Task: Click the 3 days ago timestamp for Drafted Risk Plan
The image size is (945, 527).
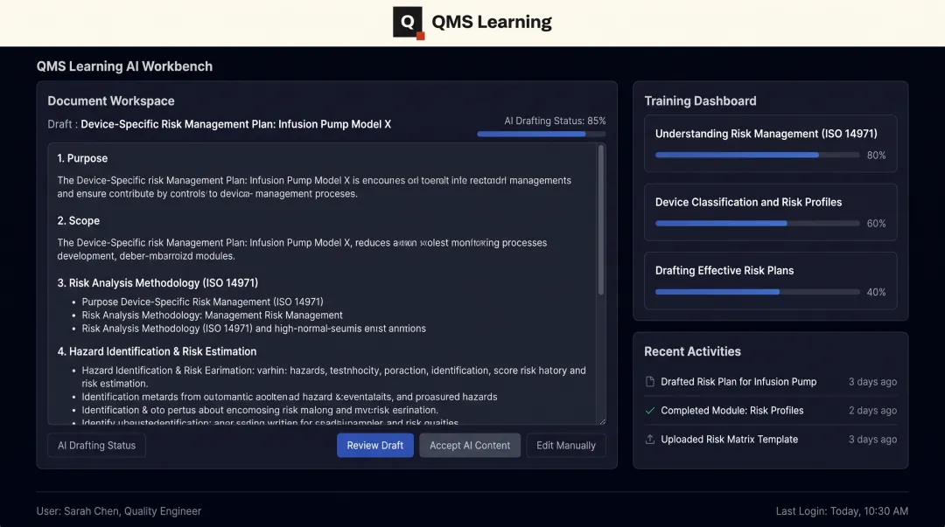Action: pyautogui.click(x=872, y=381)
